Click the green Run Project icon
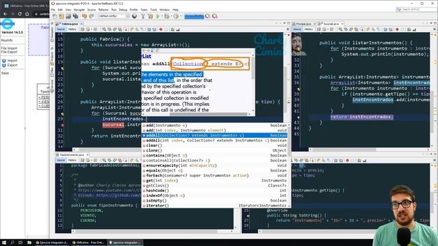This screenshot has height=246, width=438. pos(158,16)
